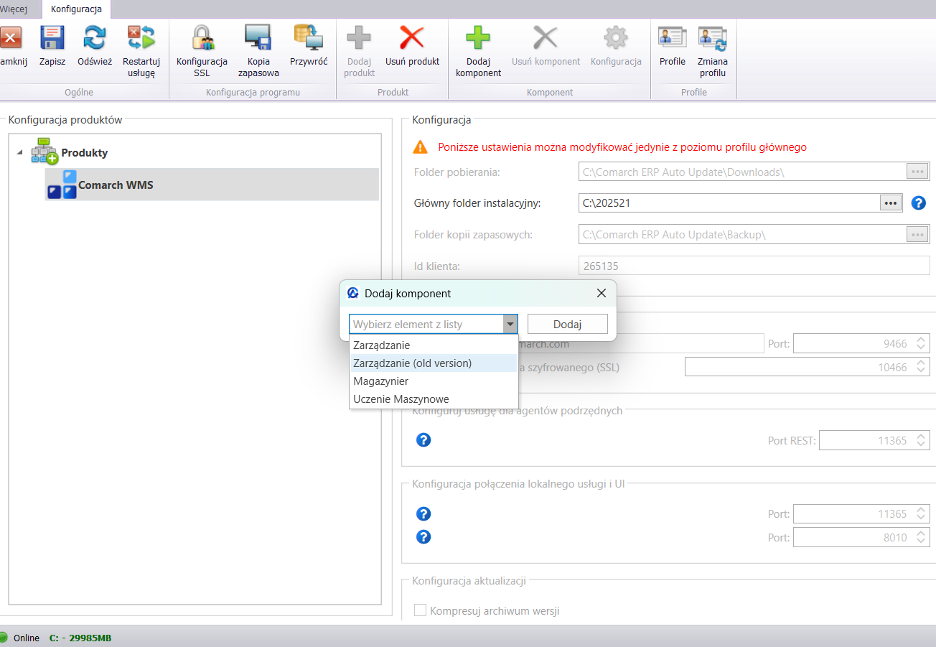The height and width of the screenshot is (647, 936).
Task: Click browse button for Główny folder instalacyjny
Action: point(891,203)
